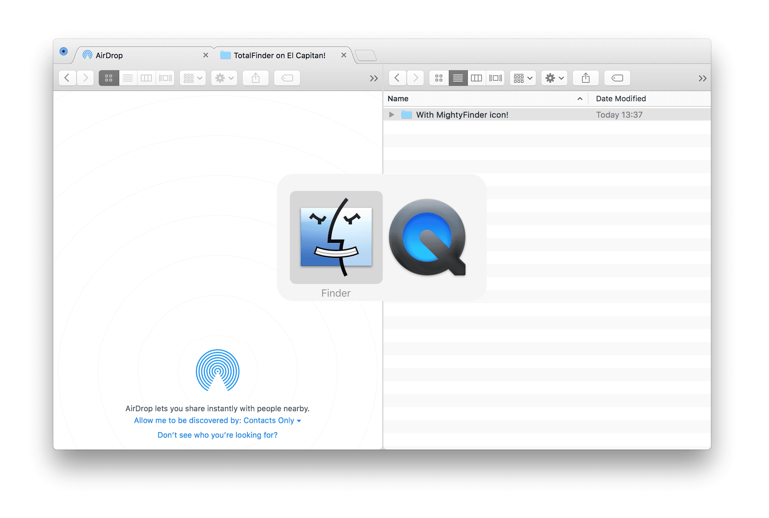Go back in the left AirDrop pane

point(67,78)
